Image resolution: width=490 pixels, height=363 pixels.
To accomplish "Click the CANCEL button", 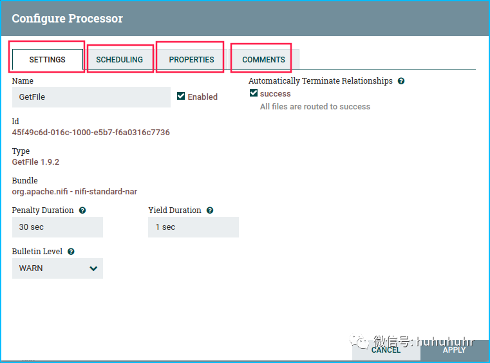I will click(x=386, y=350).
